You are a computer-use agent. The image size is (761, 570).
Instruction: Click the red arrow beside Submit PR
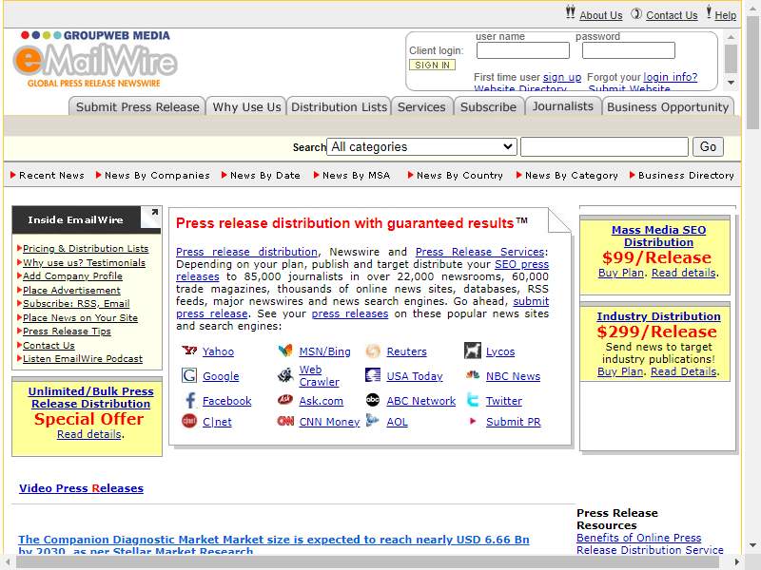click(x=472, y=421)
